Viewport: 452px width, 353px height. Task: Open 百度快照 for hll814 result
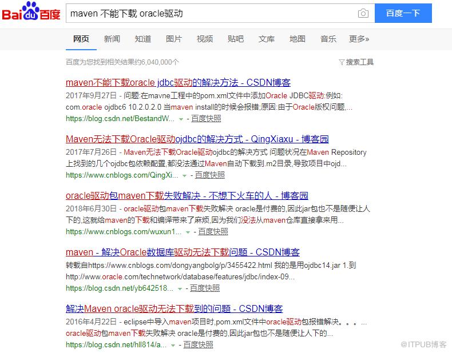199,344
